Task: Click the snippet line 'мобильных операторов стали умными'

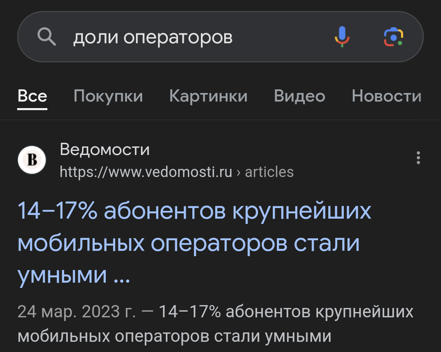Action: coord(174,337)
